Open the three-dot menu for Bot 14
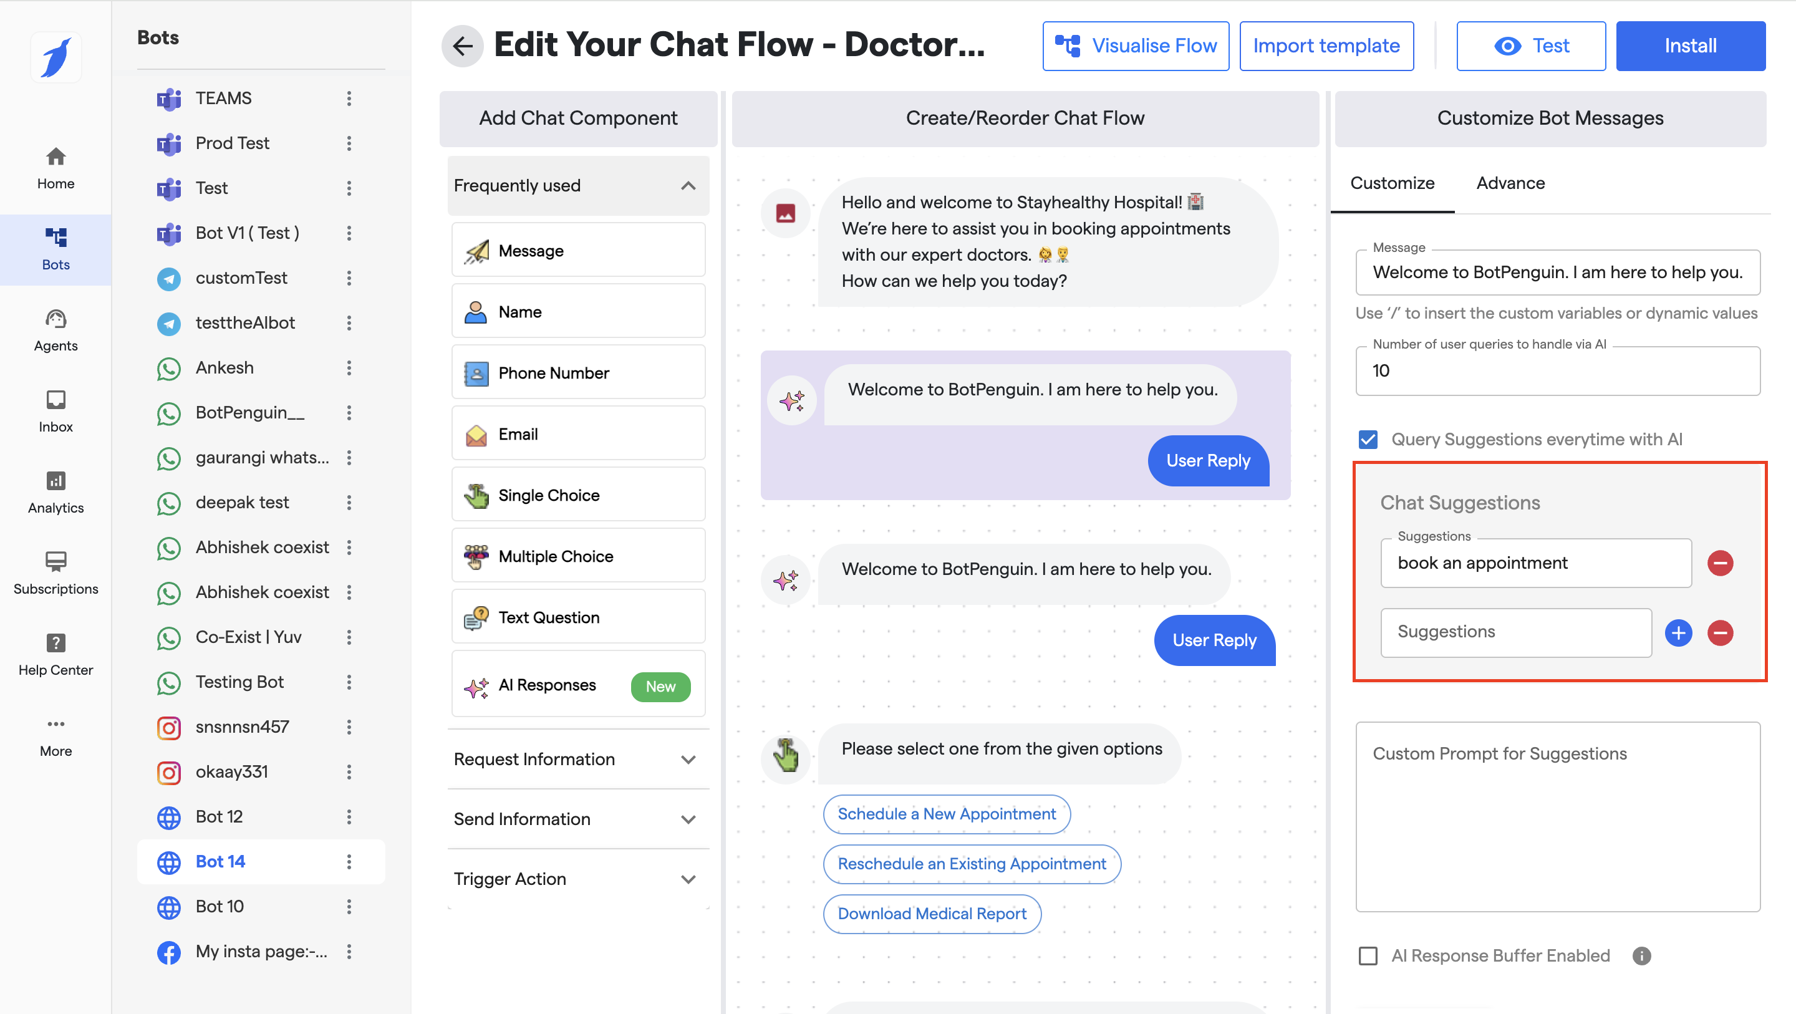 pos(349,862)
